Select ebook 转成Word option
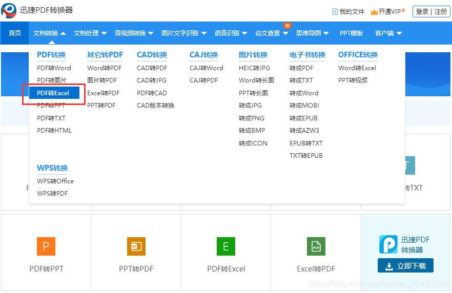This screenshot has width=452, height=293. (304, 93)
